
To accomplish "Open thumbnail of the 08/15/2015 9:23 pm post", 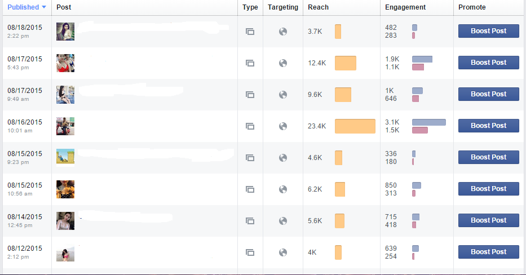I will (x=65, y=157).
